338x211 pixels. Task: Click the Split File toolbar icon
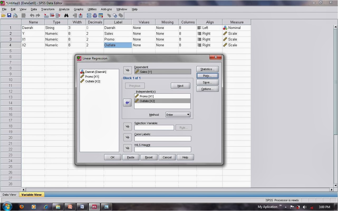pyautogui.click(x=89, y=16)
